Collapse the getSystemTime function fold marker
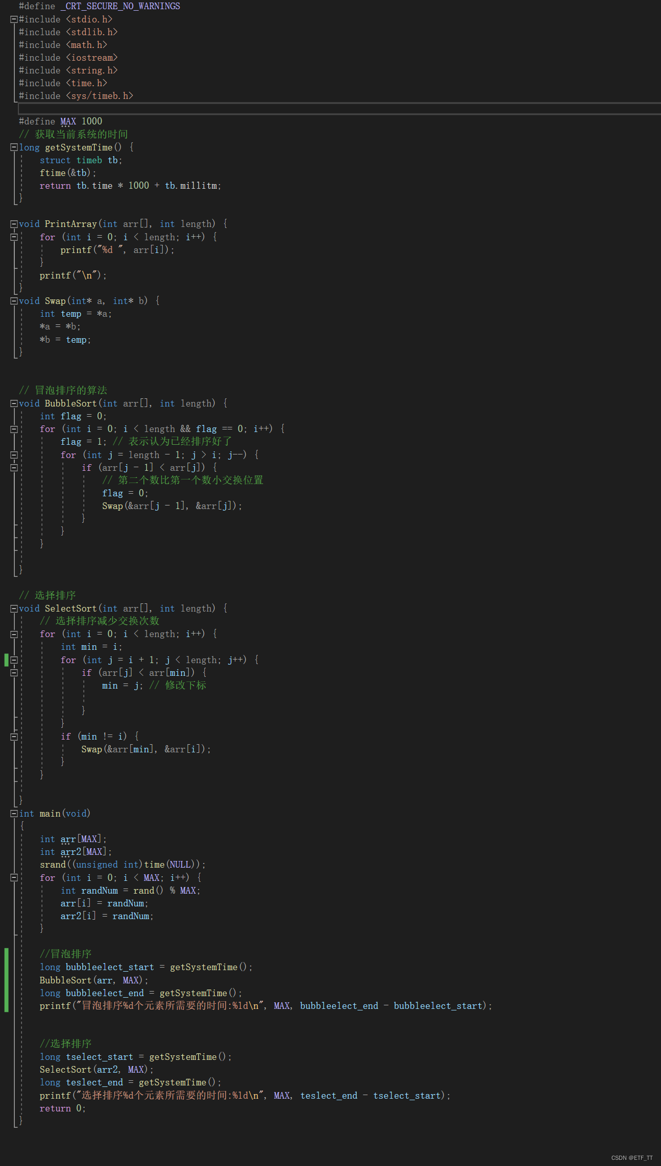Screen dimensions: 661x1166 [14, 147]
